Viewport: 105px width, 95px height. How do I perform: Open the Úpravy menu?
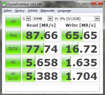pyautogui.click(x=20, y=11)
